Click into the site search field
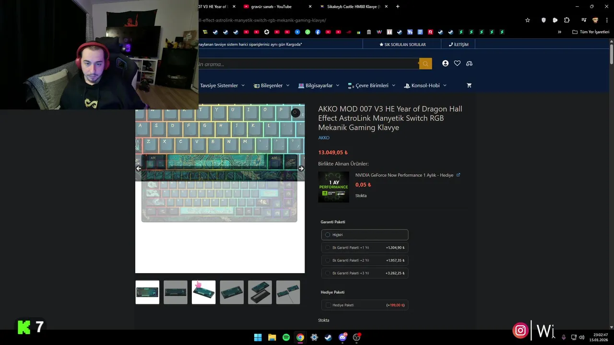 308,64
